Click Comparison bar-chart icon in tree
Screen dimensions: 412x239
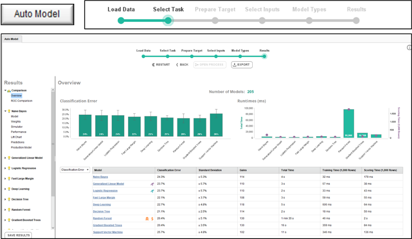[x=9, y=91]
